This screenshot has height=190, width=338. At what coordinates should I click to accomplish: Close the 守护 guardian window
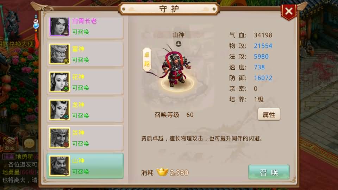click(x=289, y=11)
